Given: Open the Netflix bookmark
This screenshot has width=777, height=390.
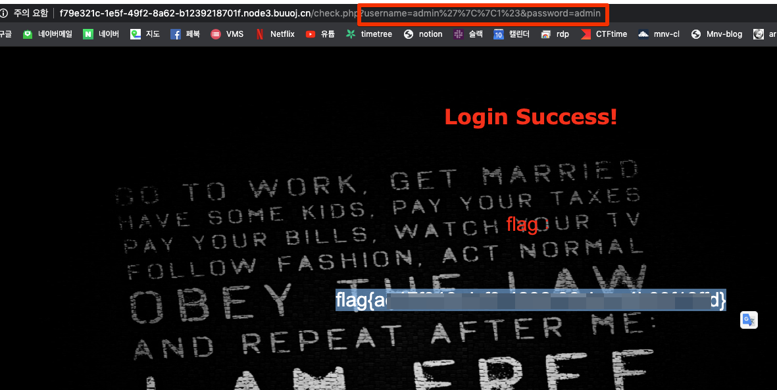Looking at the screenshot, I should click(274, 34).
